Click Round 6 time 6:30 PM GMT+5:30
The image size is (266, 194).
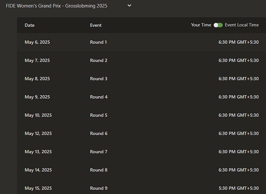[239, 134]
